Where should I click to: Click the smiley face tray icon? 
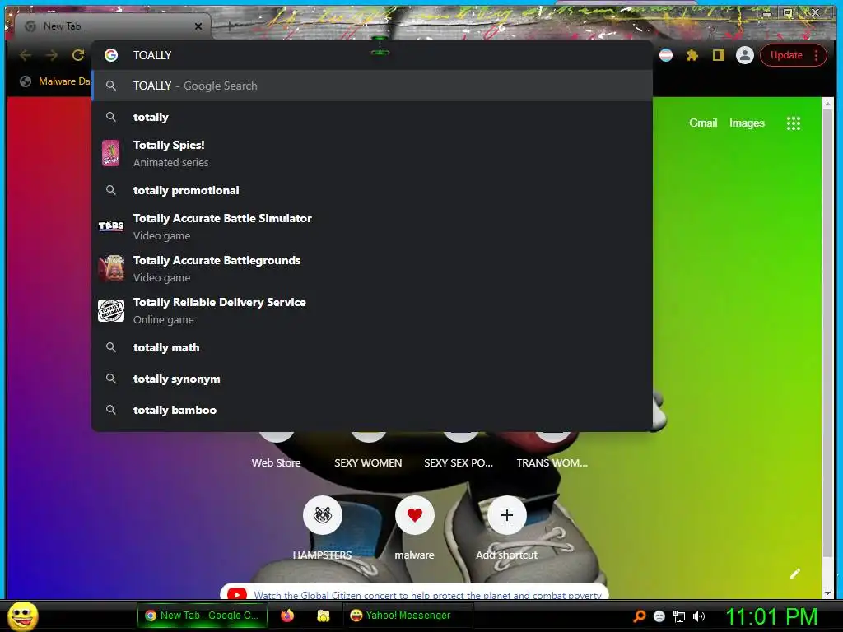click(659, 616)
